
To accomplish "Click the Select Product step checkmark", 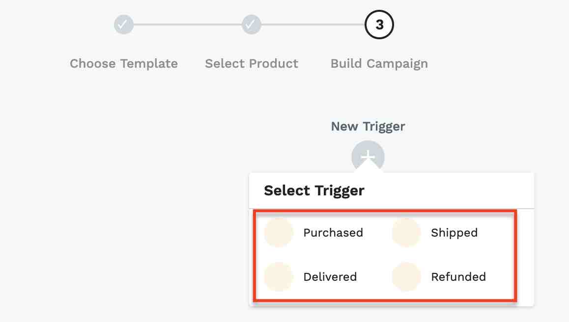I will tap(252, 24).
